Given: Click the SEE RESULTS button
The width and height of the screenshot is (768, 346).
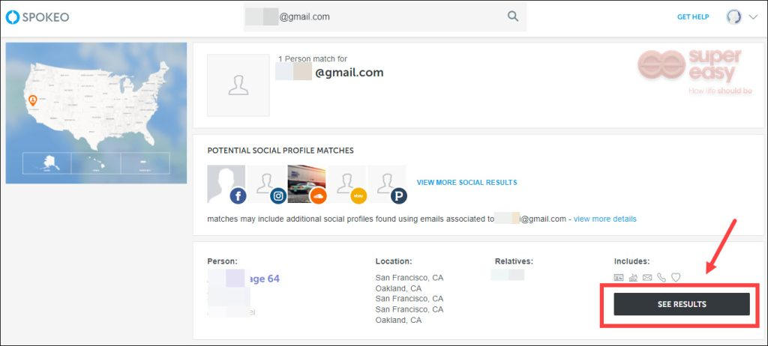Looking at the screenshot, I should pos(682,304).
